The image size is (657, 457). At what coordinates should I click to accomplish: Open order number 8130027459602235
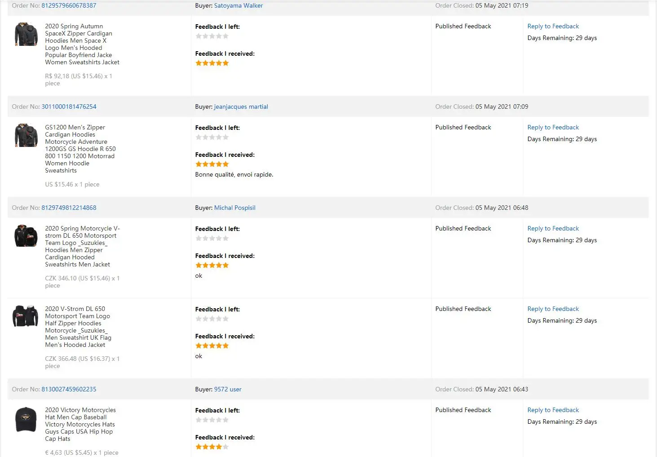[x=69, y=390]
